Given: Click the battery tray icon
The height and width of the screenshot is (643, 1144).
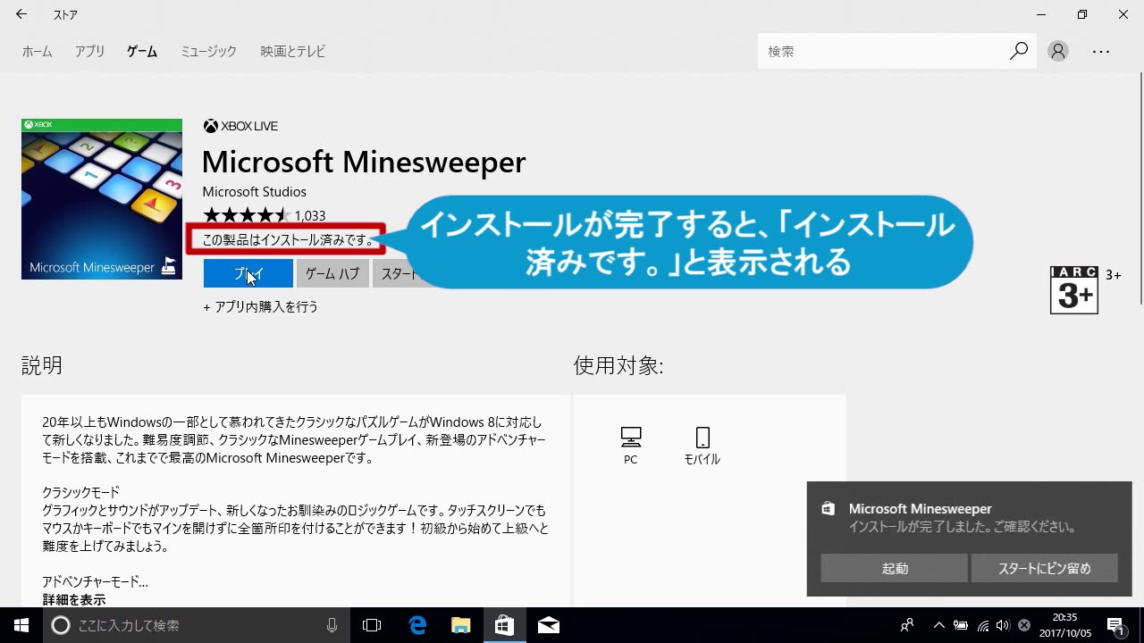Looking at the screenshot, I should tap(961, 625).
